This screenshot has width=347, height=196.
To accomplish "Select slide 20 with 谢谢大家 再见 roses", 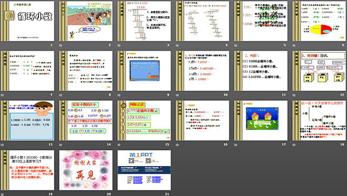I will pos(86,170).
